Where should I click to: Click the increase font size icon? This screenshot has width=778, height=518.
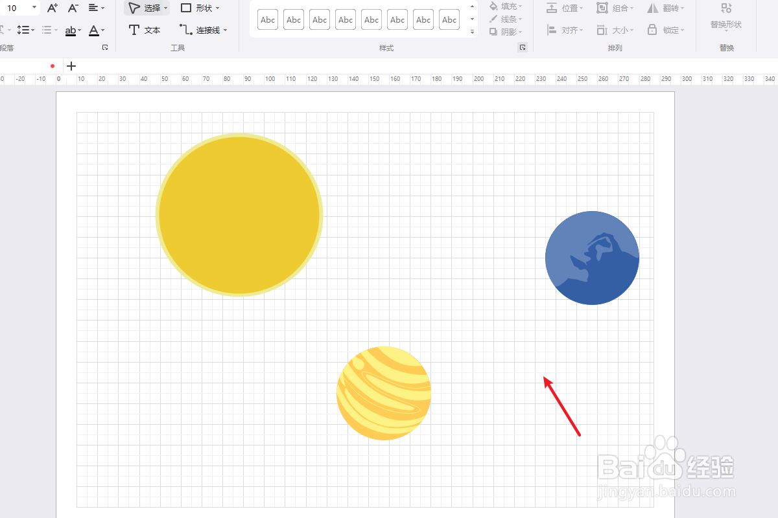(53, 8)
